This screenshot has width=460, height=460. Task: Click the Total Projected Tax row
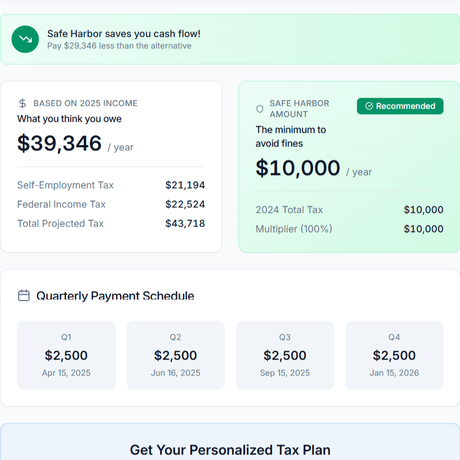tap(111, 224)
